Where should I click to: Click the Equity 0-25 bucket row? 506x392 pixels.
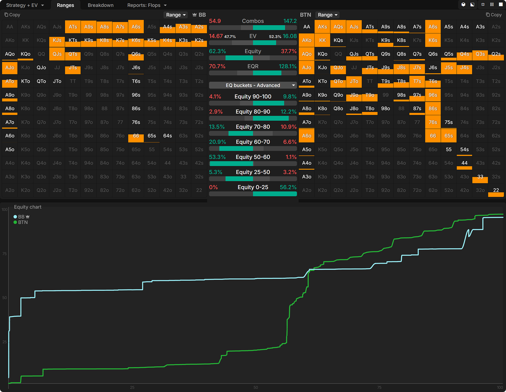(253, 187)
